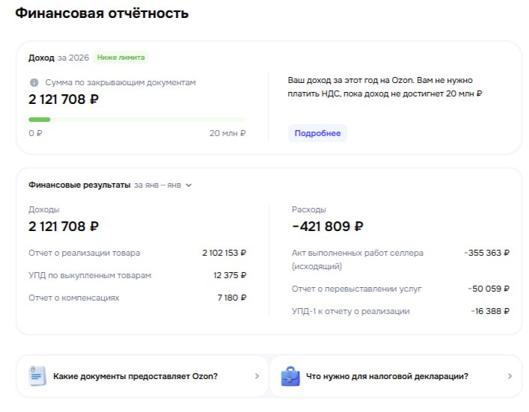Click the document icon in Ozon documents card
Viewport: 529px width, 412px height.
point(37,376)
